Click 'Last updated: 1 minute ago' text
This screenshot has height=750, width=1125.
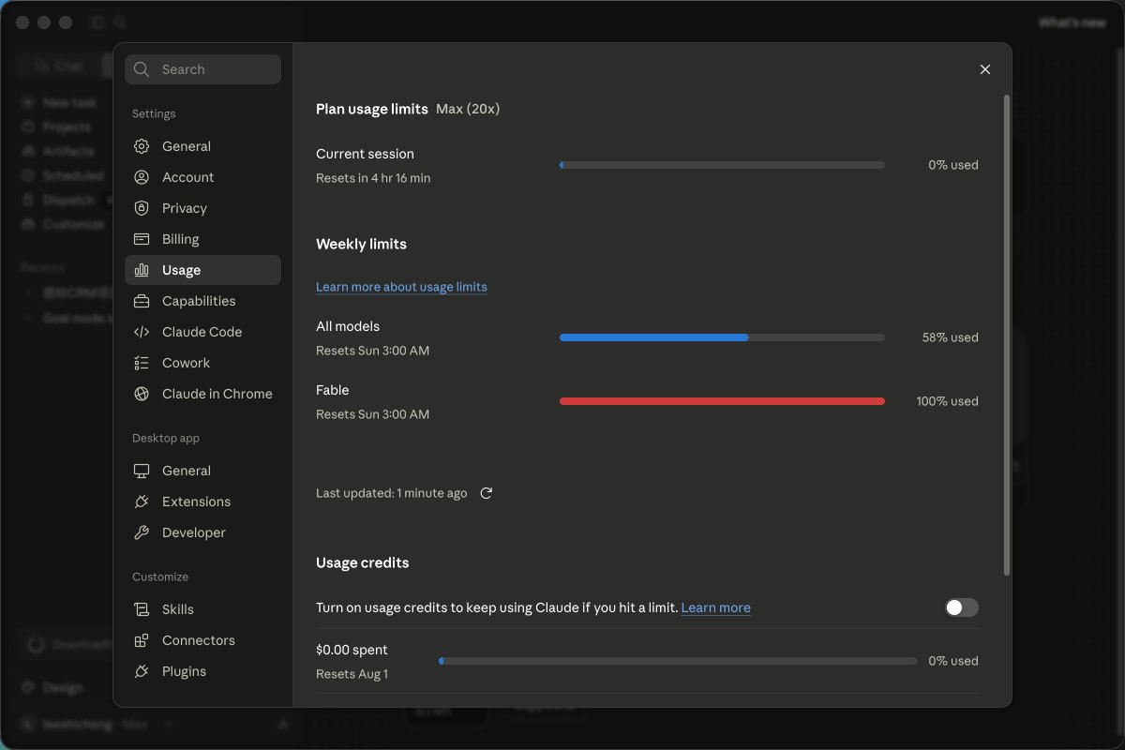click(391, 493)
